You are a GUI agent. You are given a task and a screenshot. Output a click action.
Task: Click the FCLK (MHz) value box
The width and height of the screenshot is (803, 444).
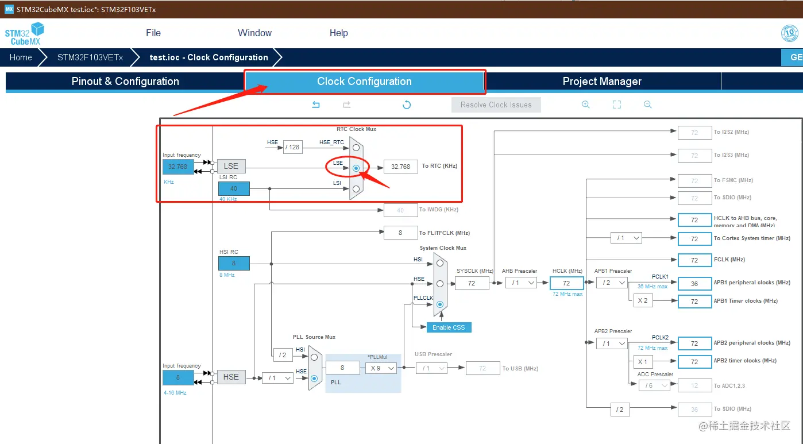(694, 260)
